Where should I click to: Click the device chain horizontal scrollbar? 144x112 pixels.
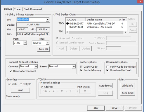pos(96,32)
